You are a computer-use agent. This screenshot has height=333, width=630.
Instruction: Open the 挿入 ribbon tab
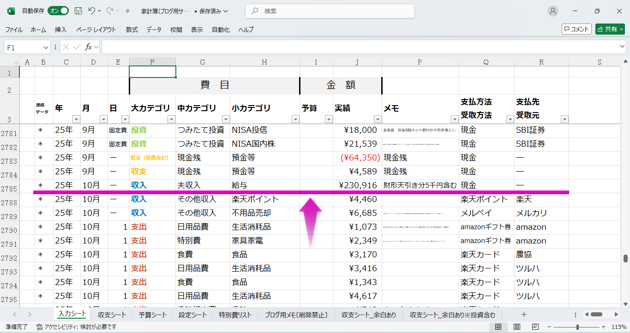(x=61, y=30)
